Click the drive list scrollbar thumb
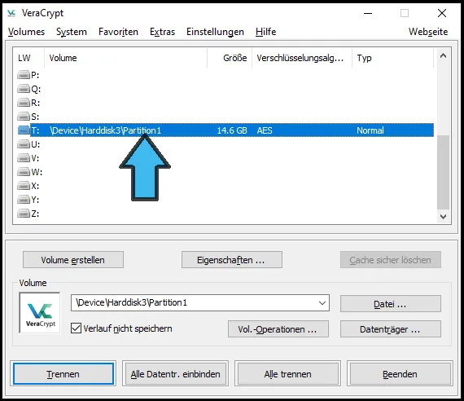 (443, 172)
